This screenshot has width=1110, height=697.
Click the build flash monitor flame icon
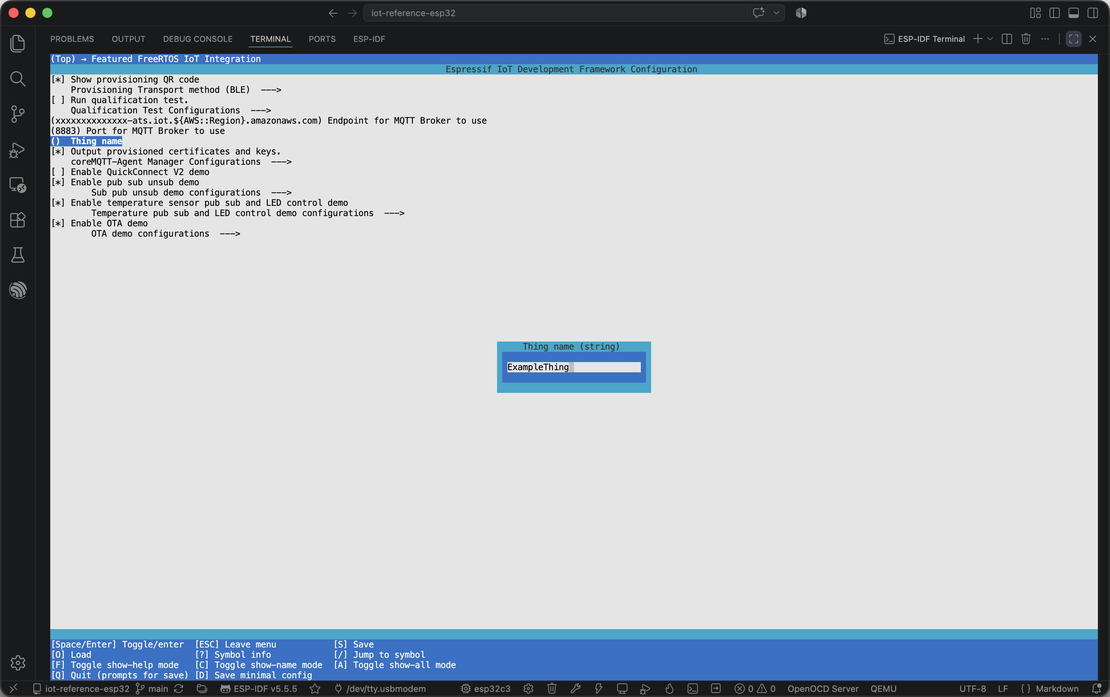click(x=669, y=689)
